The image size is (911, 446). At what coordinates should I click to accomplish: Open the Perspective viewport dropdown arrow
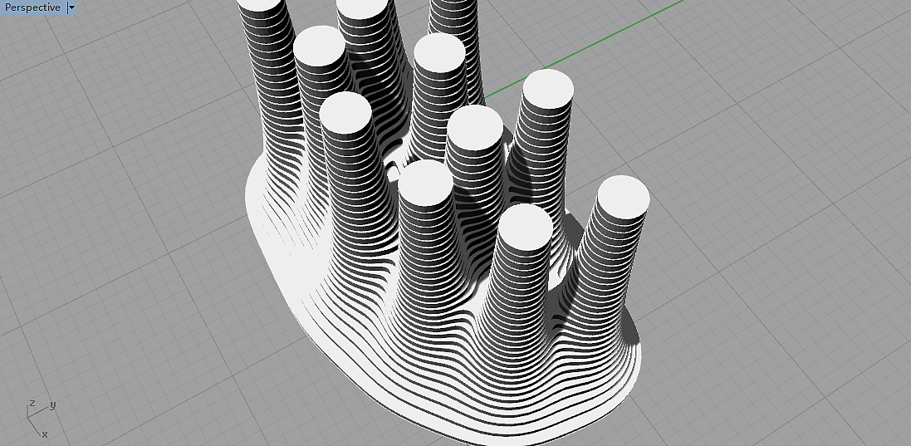click(71, 7)
